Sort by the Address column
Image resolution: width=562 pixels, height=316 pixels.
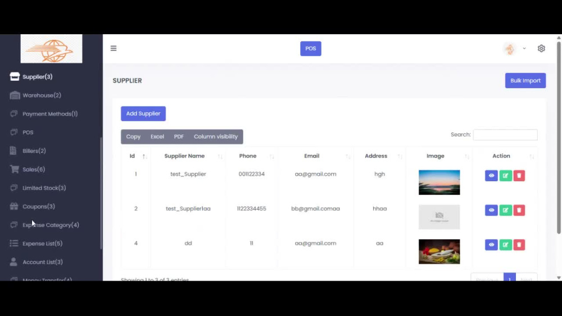pyautogui.click(x=379, y=156)
